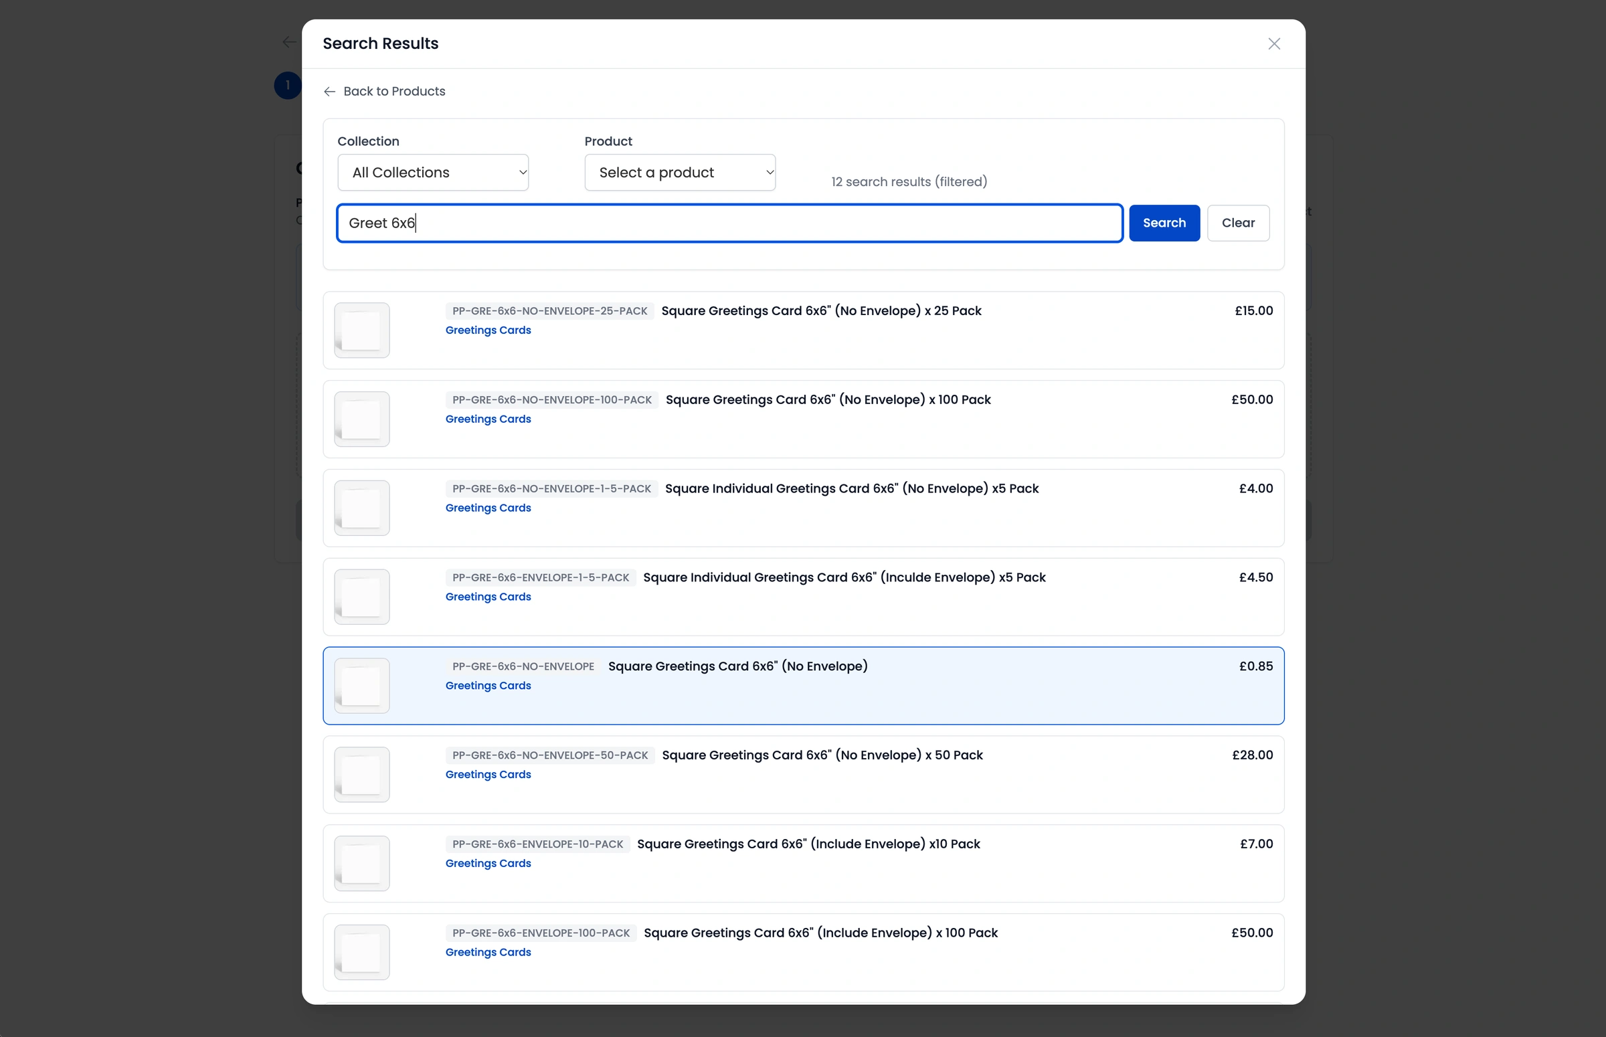Viewport: 1606px width, 1037px height.
Task: Click the 12 search results (filtered) text
Action: click(909, 182)
